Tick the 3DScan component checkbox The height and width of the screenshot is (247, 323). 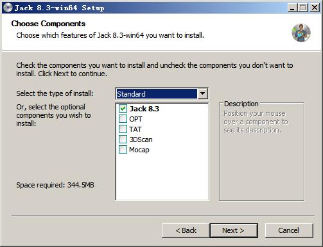[x=123, y=139]
